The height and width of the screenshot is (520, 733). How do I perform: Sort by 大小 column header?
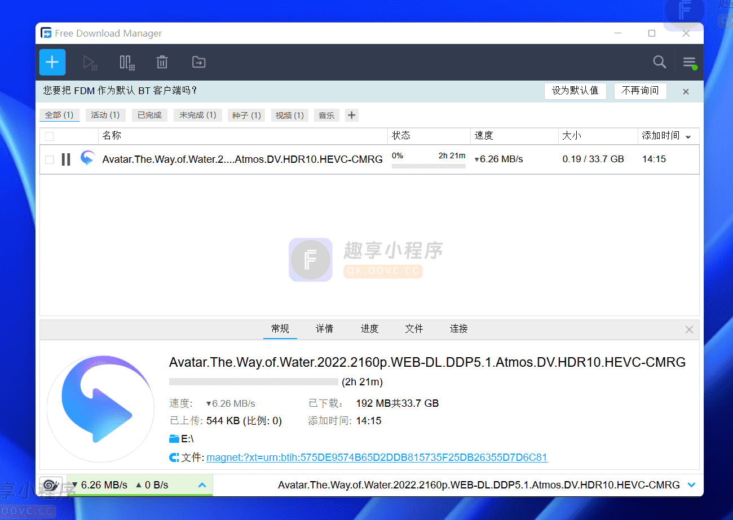598,136
